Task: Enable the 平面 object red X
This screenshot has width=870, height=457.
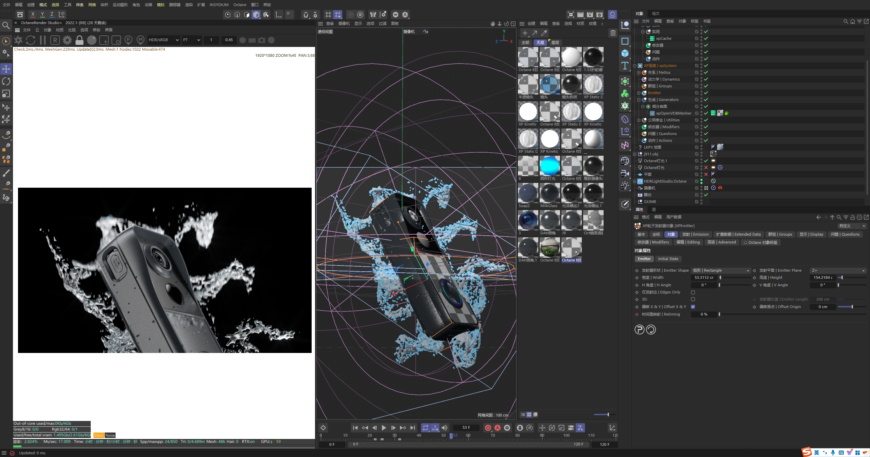Action: (706, 174)
